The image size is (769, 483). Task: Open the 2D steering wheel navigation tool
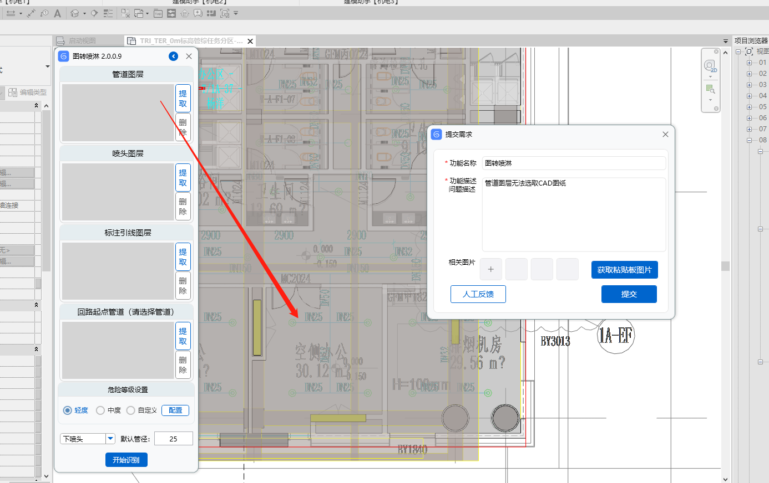point(710,66)
